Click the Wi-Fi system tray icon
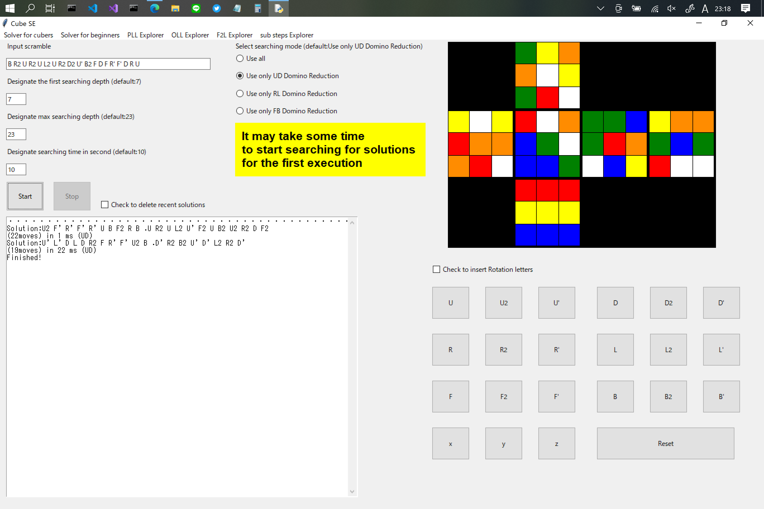The width and height of the screenshot is (764, 509). (x=655, y=8)
